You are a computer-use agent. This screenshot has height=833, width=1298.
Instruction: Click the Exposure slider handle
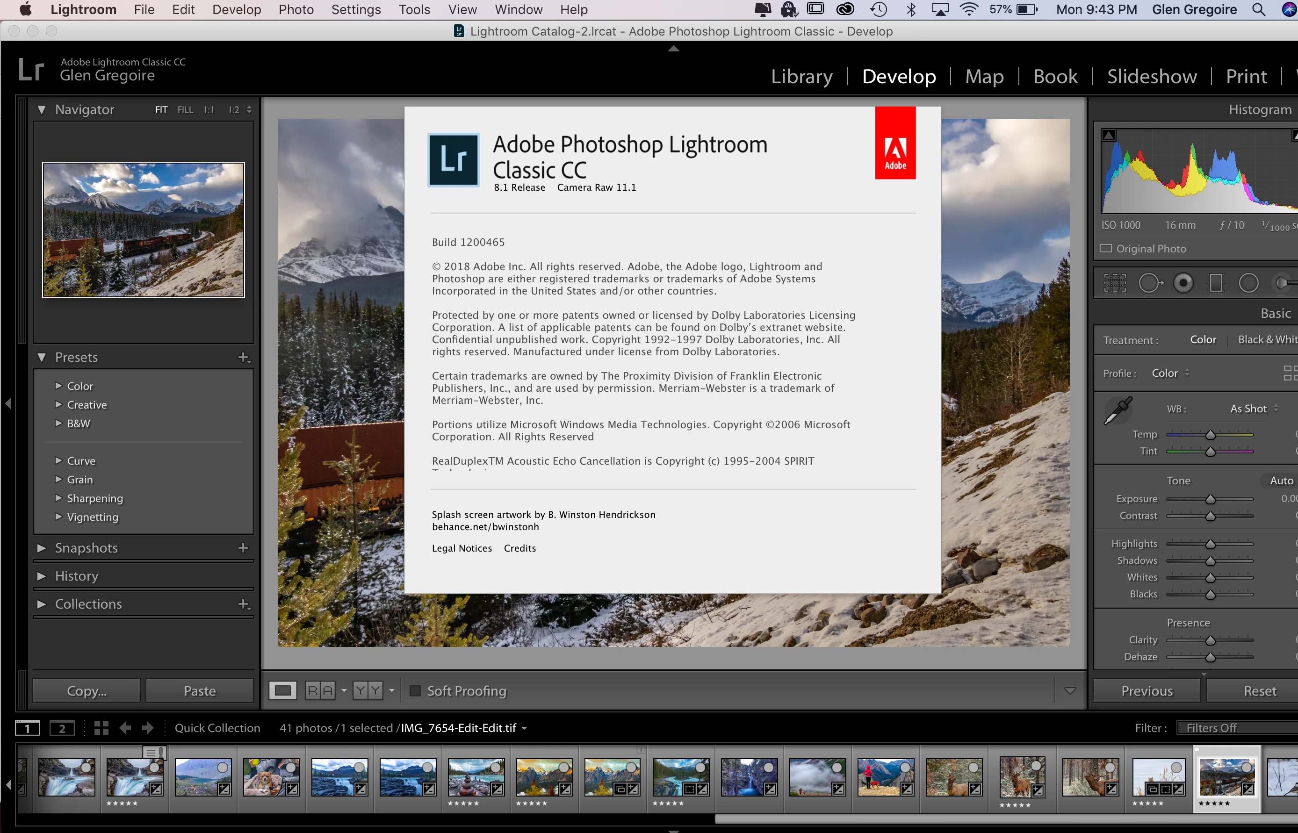click(x=1211, y=499)
